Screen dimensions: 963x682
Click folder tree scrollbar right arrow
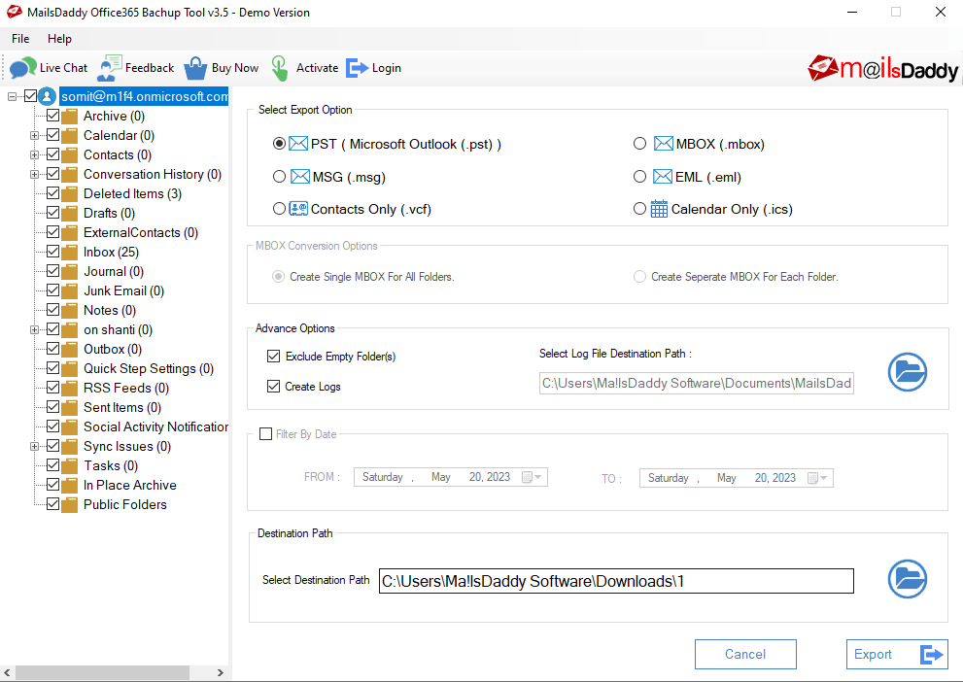point(221,673)
